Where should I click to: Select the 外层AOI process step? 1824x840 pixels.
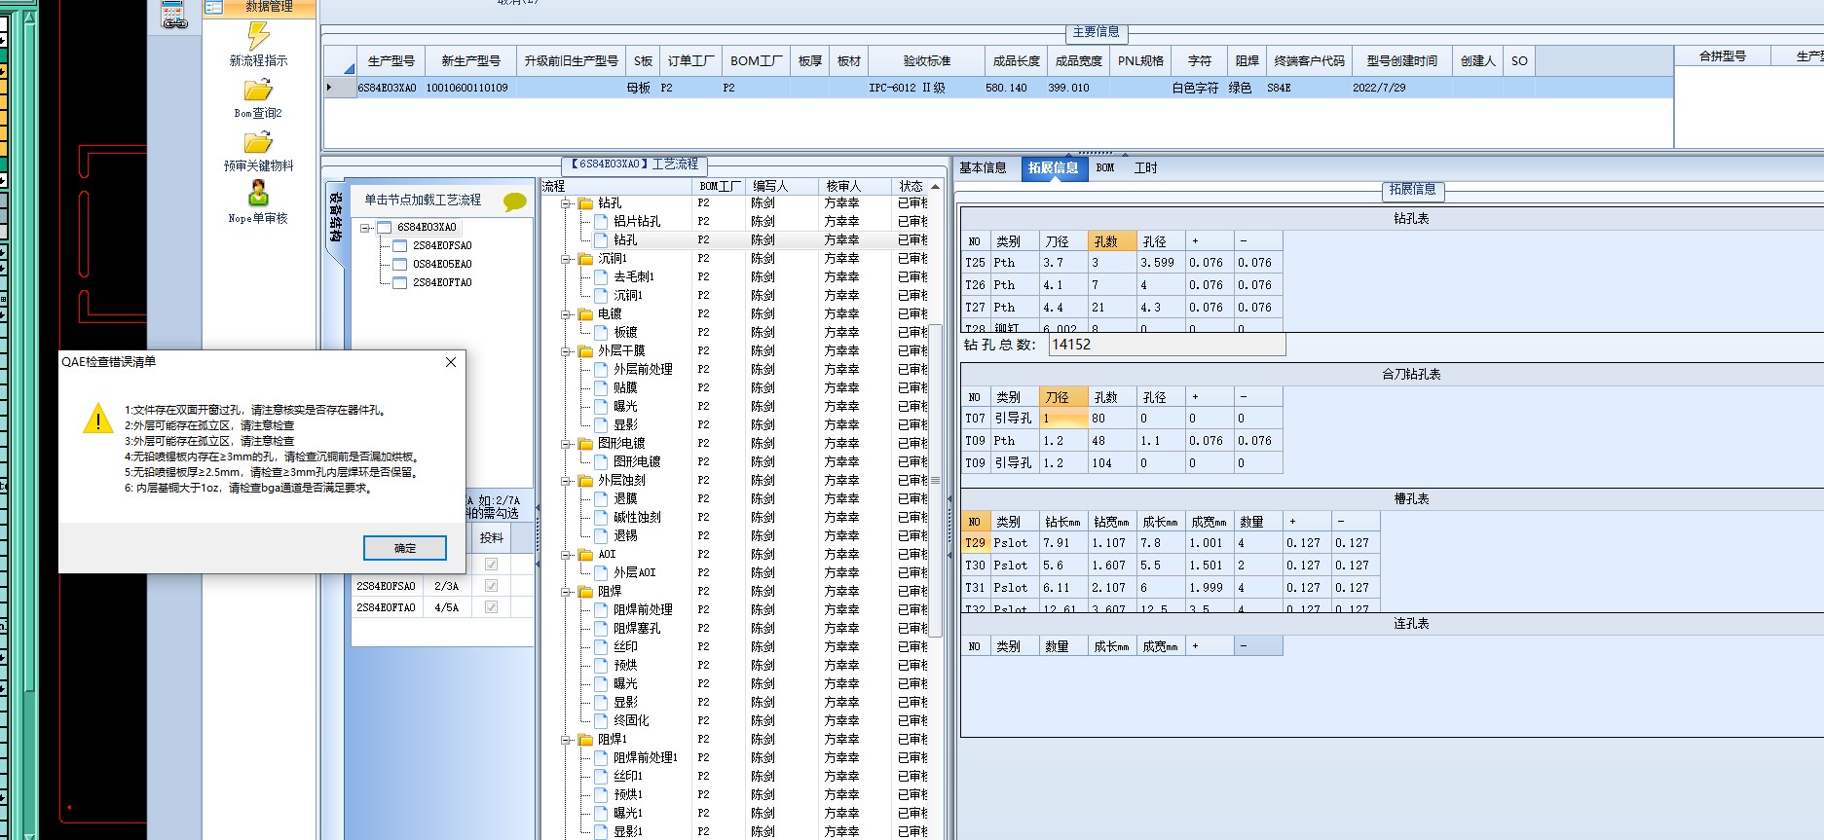click(634, 573)
